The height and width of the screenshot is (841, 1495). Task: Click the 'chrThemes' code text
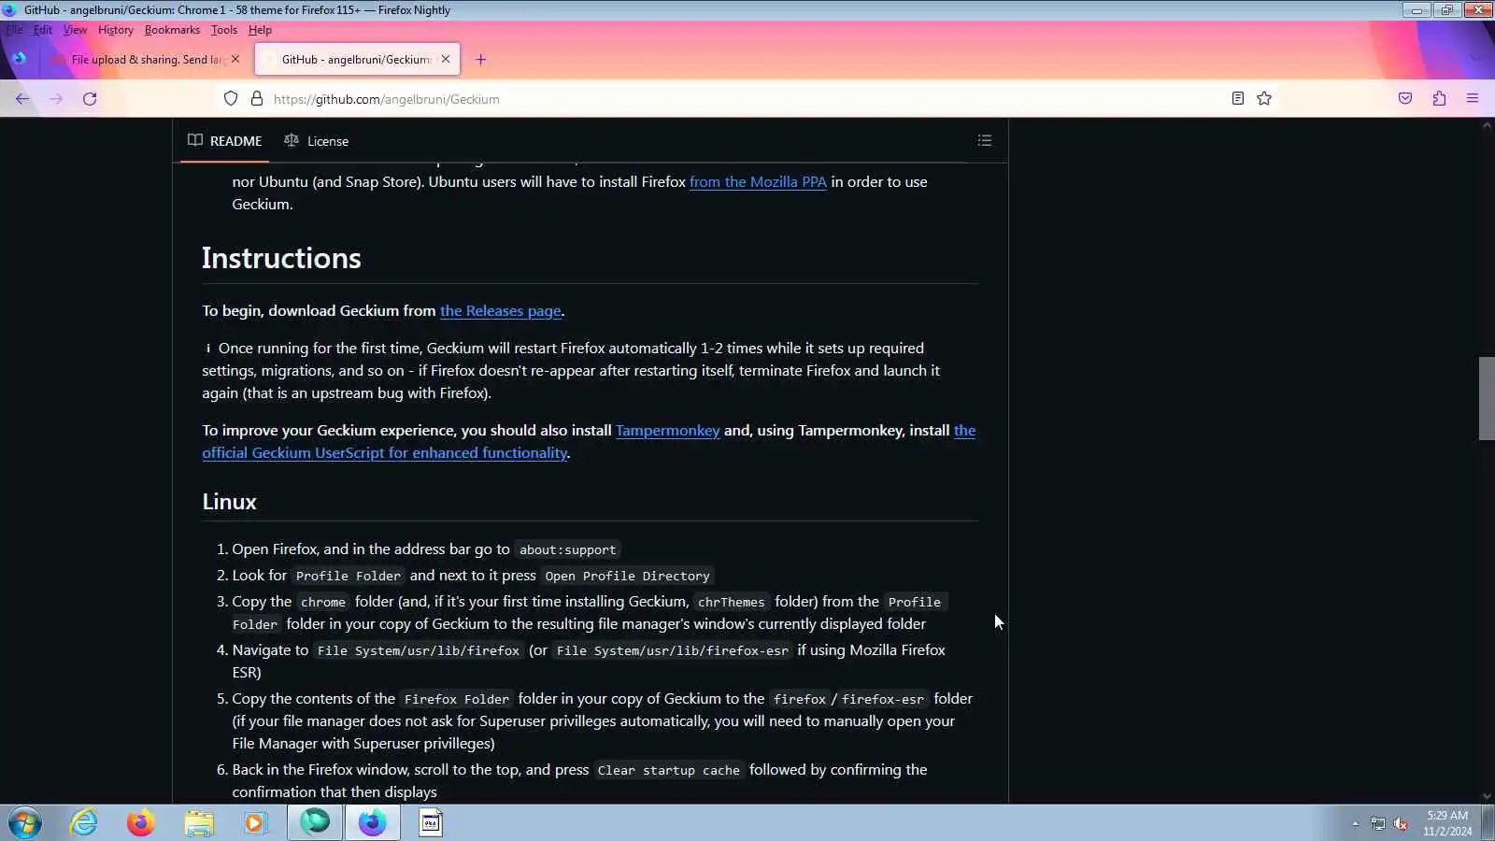click(x=731, y=603)
